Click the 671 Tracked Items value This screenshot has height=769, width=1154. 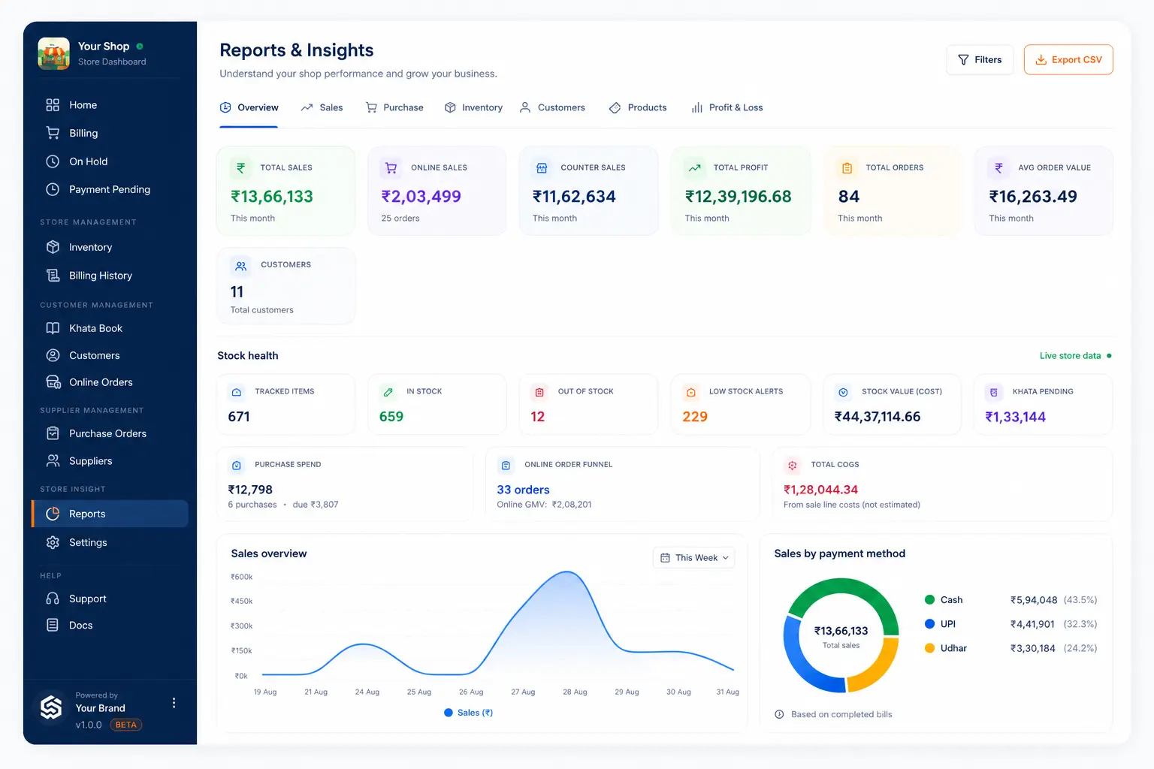[x=239, y=417]
